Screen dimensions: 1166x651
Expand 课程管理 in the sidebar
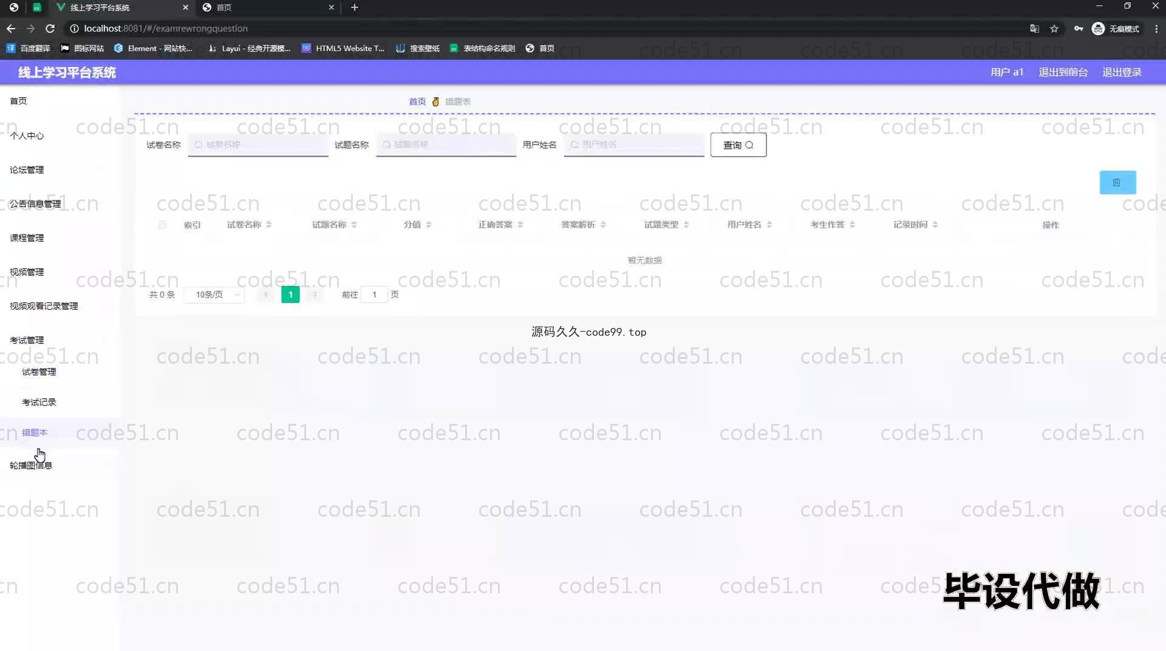[x=60, y=237]
